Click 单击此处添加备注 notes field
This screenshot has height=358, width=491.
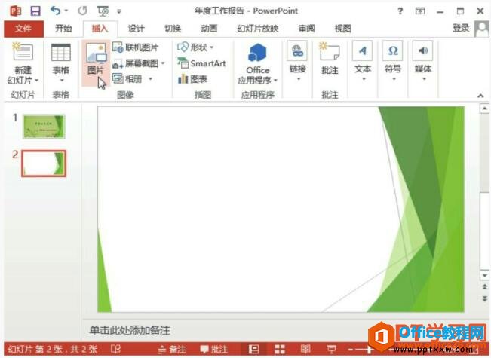(x=130, y=330)
